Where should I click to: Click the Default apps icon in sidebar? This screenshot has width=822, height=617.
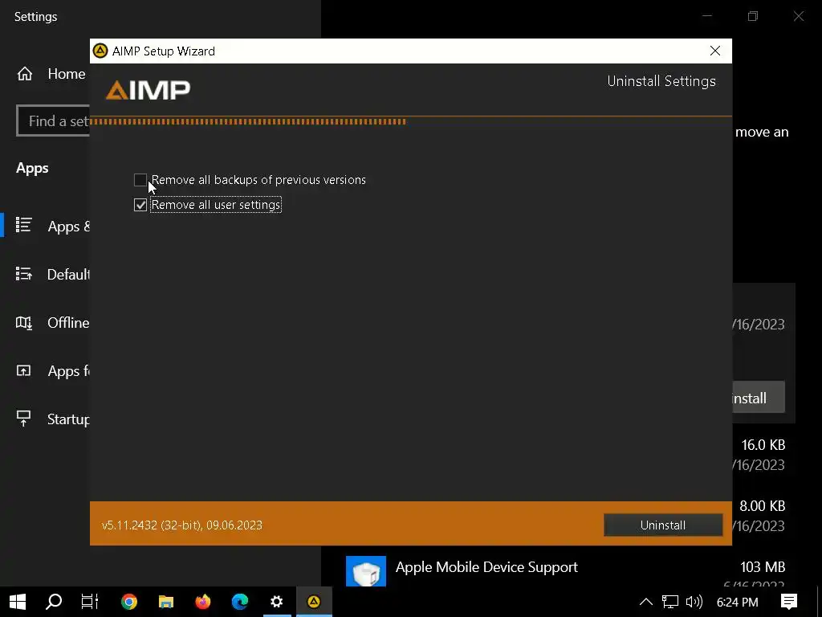[23, 274]
